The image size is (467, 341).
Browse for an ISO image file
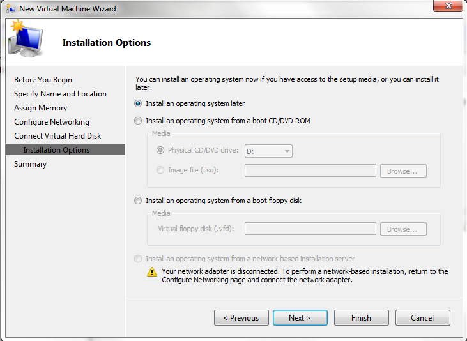point(403,171)
